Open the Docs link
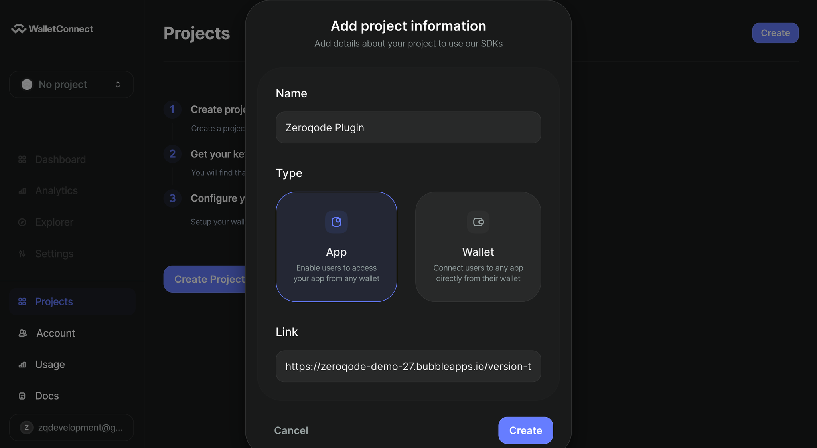The height and width of the screenshot is (448, 817). point(47,396)
